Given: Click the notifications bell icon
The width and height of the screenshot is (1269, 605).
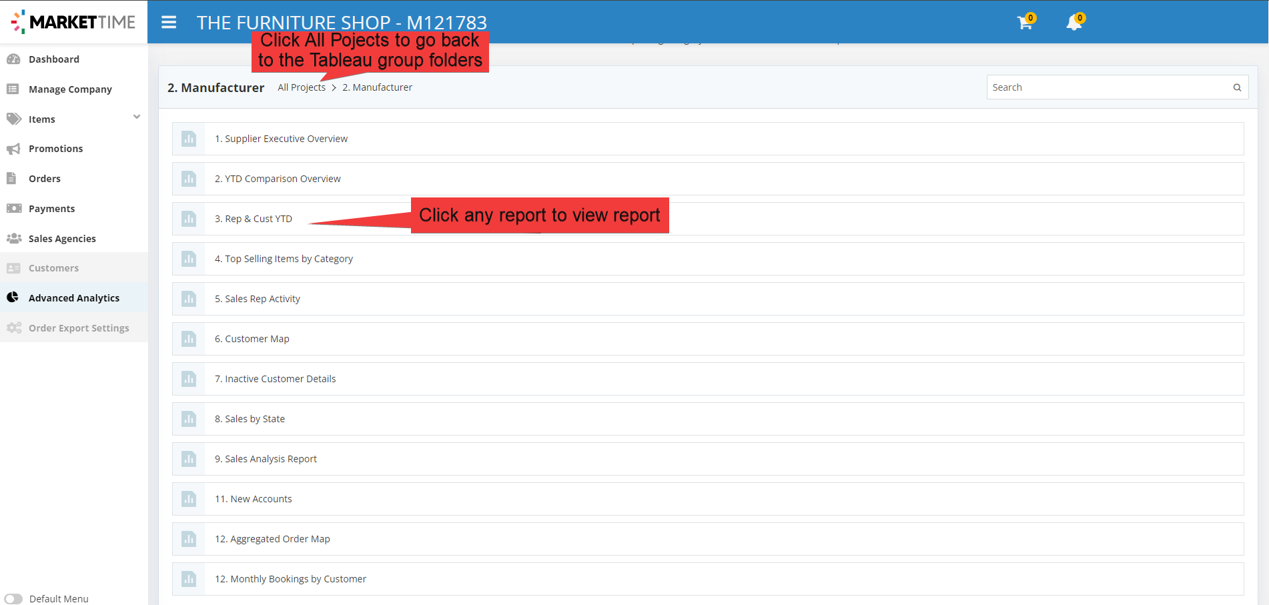Looking at the screenshot, I should pos(1074,23).
